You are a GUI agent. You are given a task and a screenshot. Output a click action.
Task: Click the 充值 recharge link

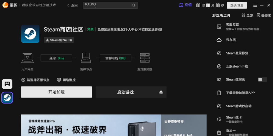click(188, 5)
